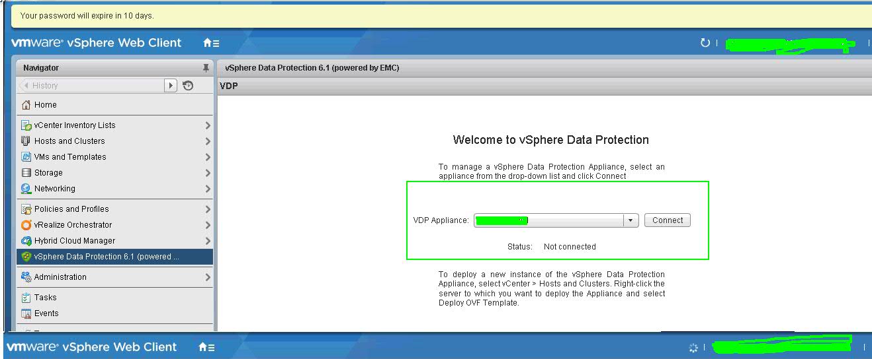Open Hybrid Cloud Manager

tap(115, 241)
